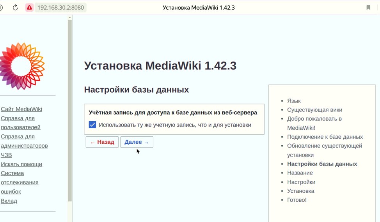Image resolution: width=380 pixels, height=222 pixels.
Task: Click Подключение к базе данных step
Action: click(x=325, y=137)
